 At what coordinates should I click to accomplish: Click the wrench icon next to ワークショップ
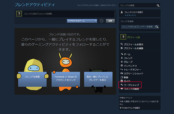122,85
